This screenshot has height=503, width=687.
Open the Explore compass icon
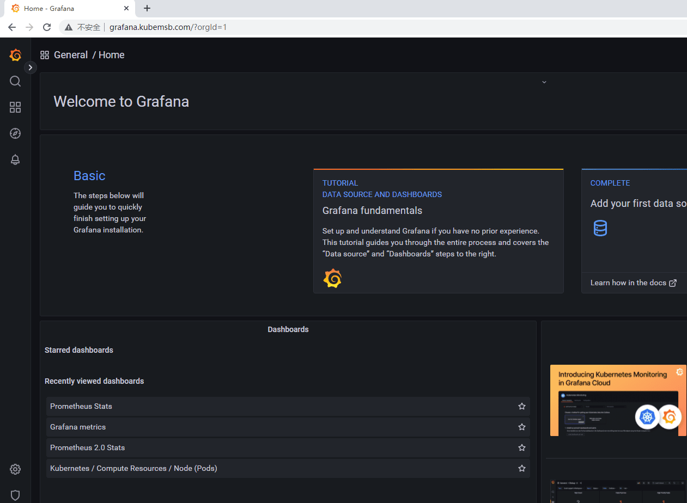click(15, 133)
